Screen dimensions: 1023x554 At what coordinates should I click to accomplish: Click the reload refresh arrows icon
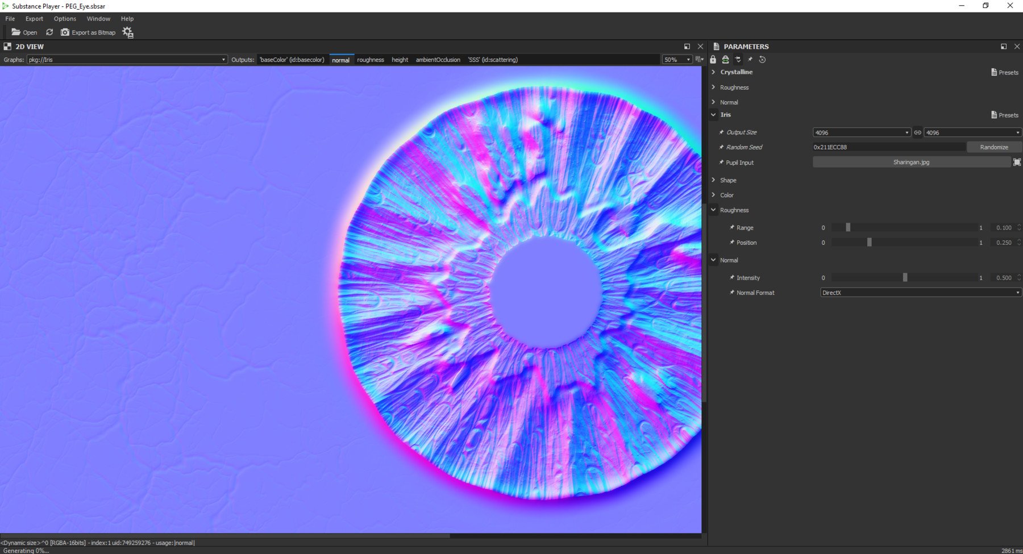49,32
